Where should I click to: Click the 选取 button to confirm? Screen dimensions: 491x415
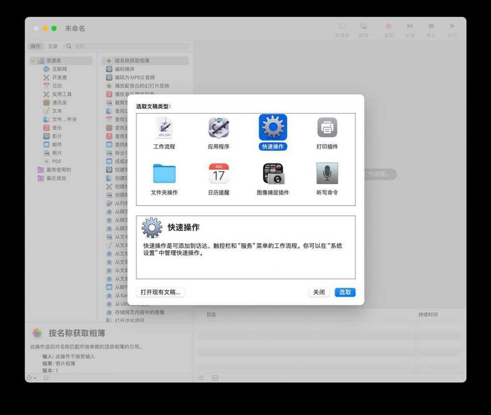point(345,292)
